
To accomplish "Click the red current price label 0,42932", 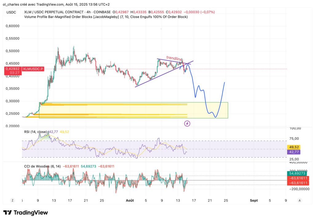I will click(12, 69).
